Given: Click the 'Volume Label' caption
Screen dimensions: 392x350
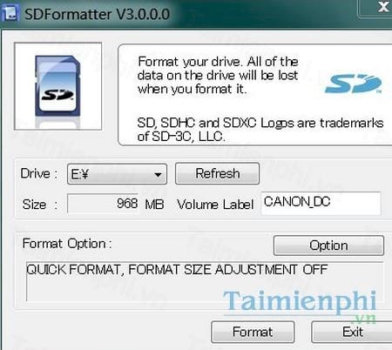Looking at the screenshot, I should (215, 205).
